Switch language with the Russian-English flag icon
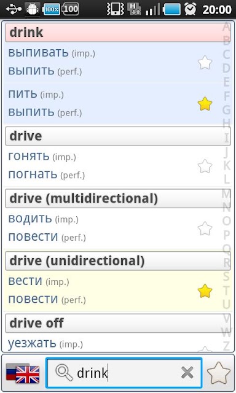Image resolution: width=236 pixels, height=393 pixels. (x=23, y=373)
